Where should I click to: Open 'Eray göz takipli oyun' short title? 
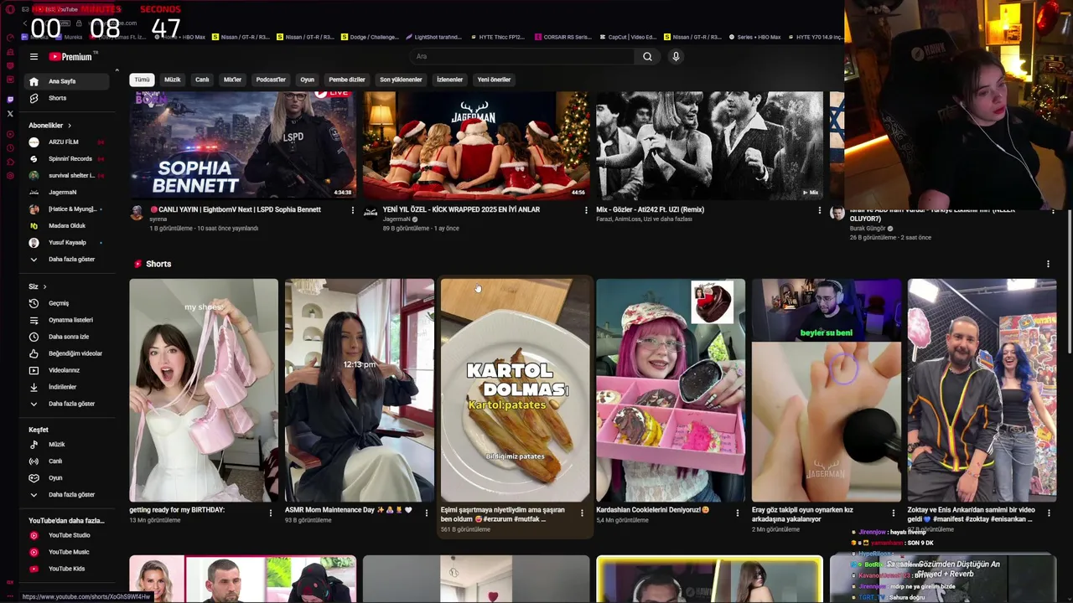click(803, 514)
